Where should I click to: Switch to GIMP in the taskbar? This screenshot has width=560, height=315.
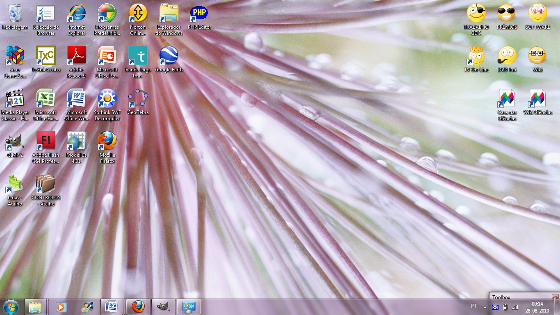pos(164,307)
